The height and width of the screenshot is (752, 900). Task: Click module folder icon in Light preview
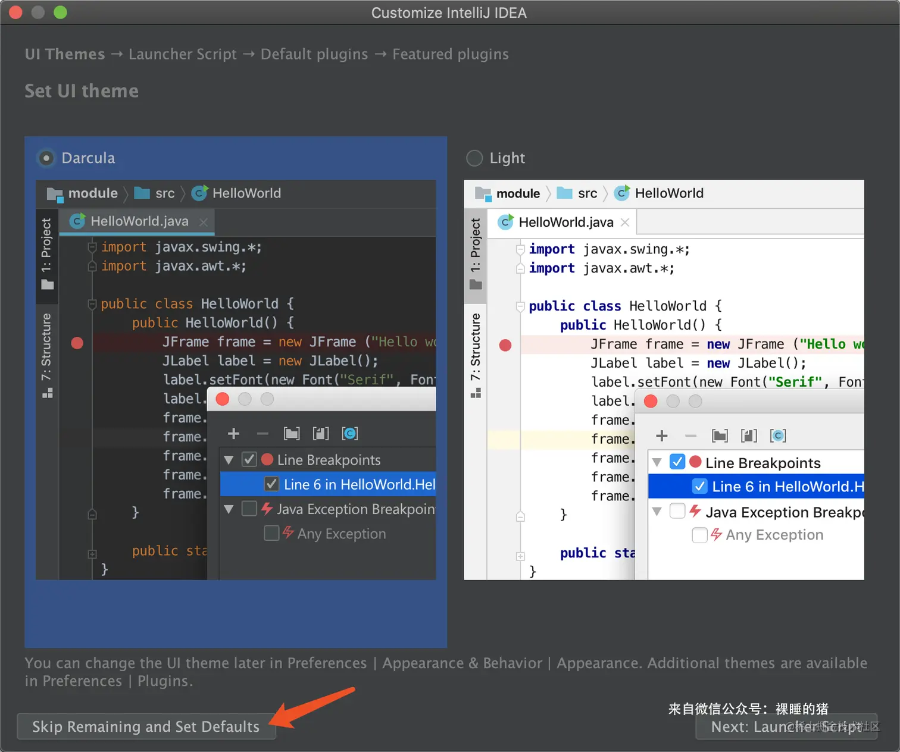coord(483,194)
